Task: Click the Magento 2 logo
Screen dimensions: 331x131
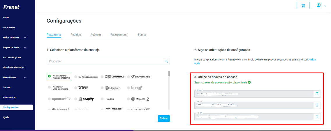Action: coord(140,99)
